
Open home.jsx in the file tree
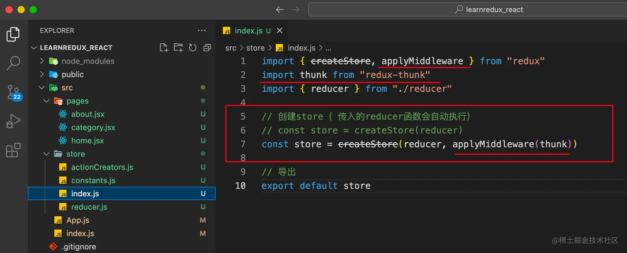click(87, 141)
